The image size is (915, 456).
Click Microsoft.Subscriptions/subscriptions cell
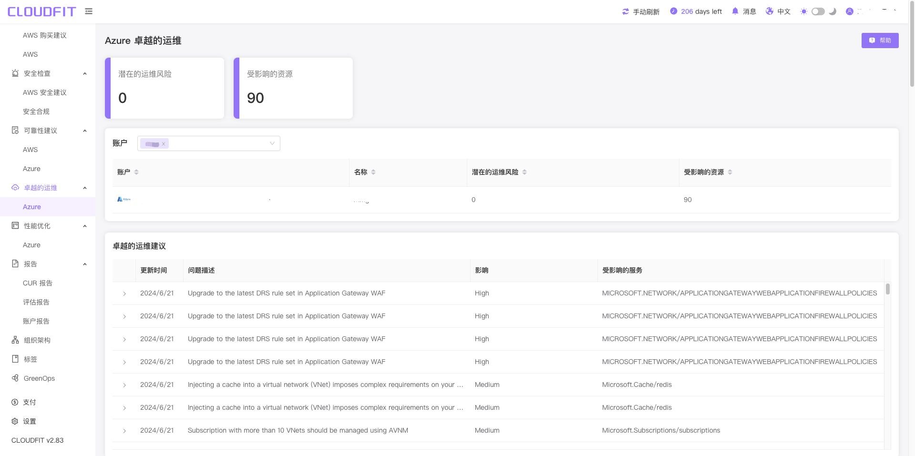tap(661, 430)
